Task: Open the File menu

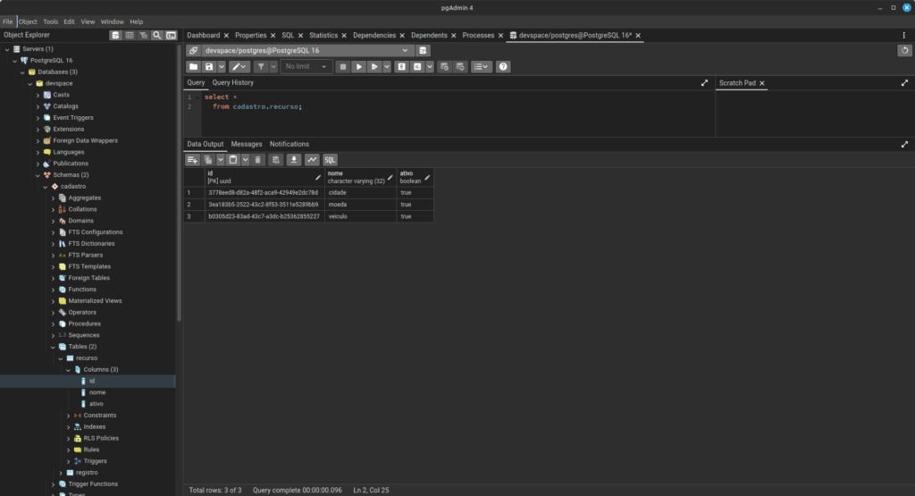Action: coord(7,21)
